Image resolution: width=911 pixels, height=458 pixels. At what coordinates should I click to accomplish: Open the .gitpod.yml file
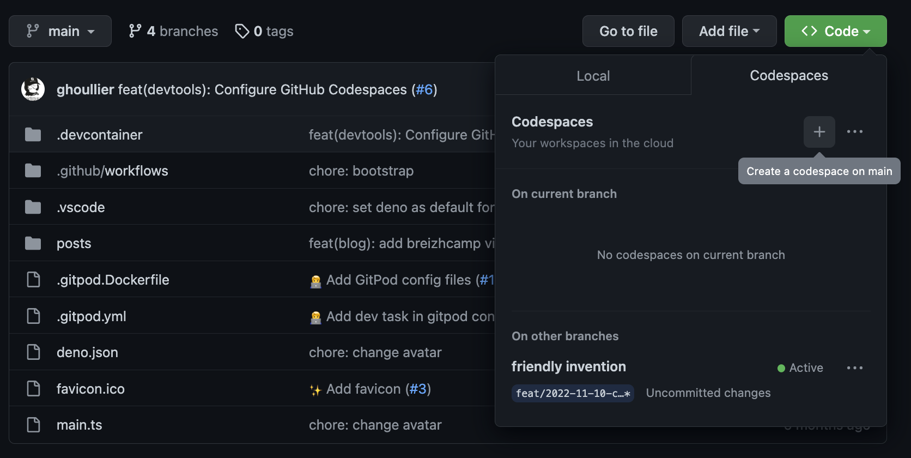92,316
